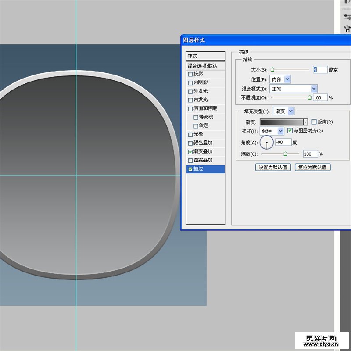This screenshot has height=351, width=351.
Task: Open the 样式 (Style) linear dropdown
Action: [x=280, y=131]
